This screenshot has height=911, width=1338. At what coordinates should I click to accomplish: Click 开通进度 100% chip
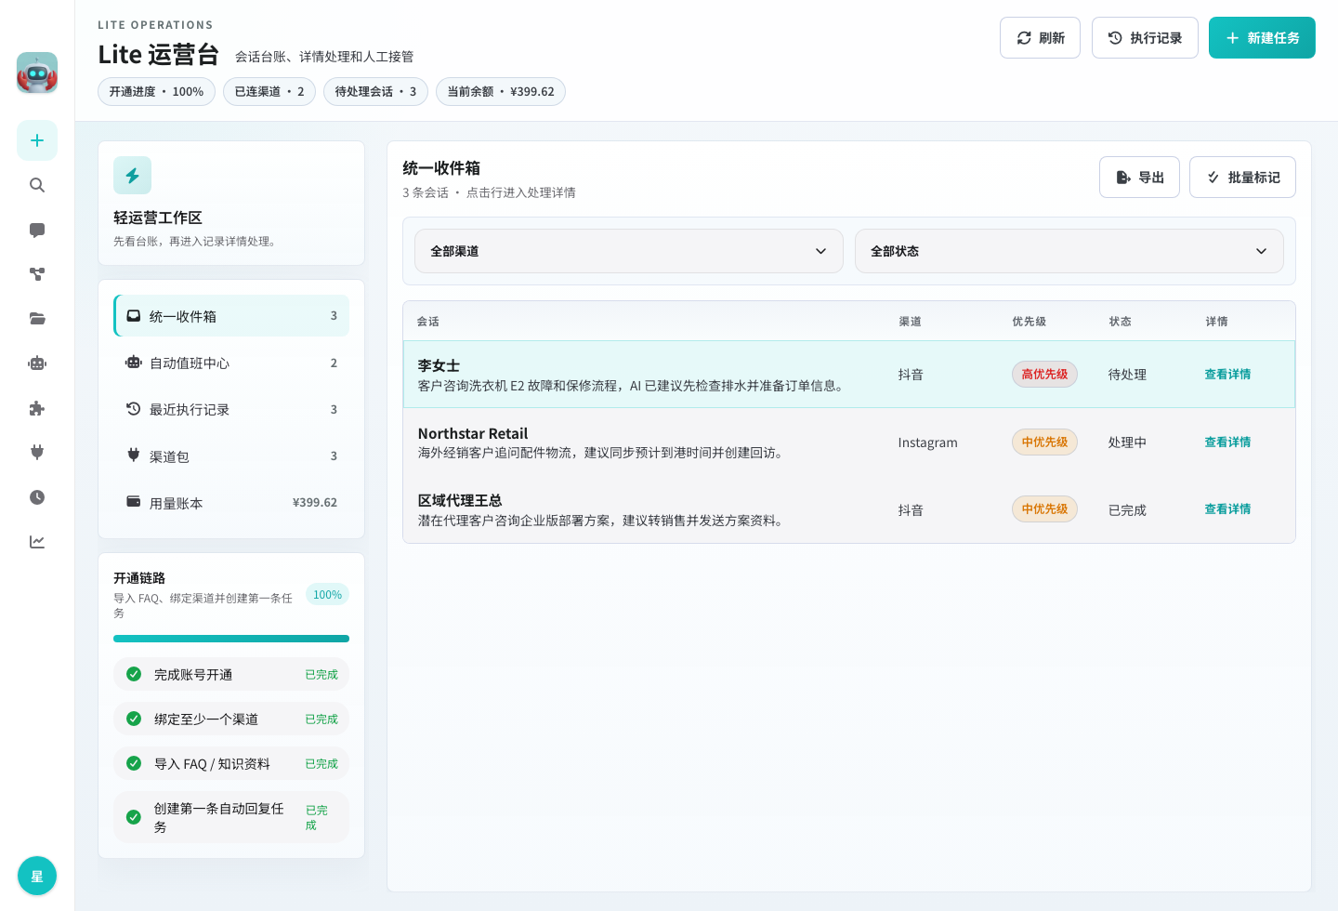click(x=156, y=92)
